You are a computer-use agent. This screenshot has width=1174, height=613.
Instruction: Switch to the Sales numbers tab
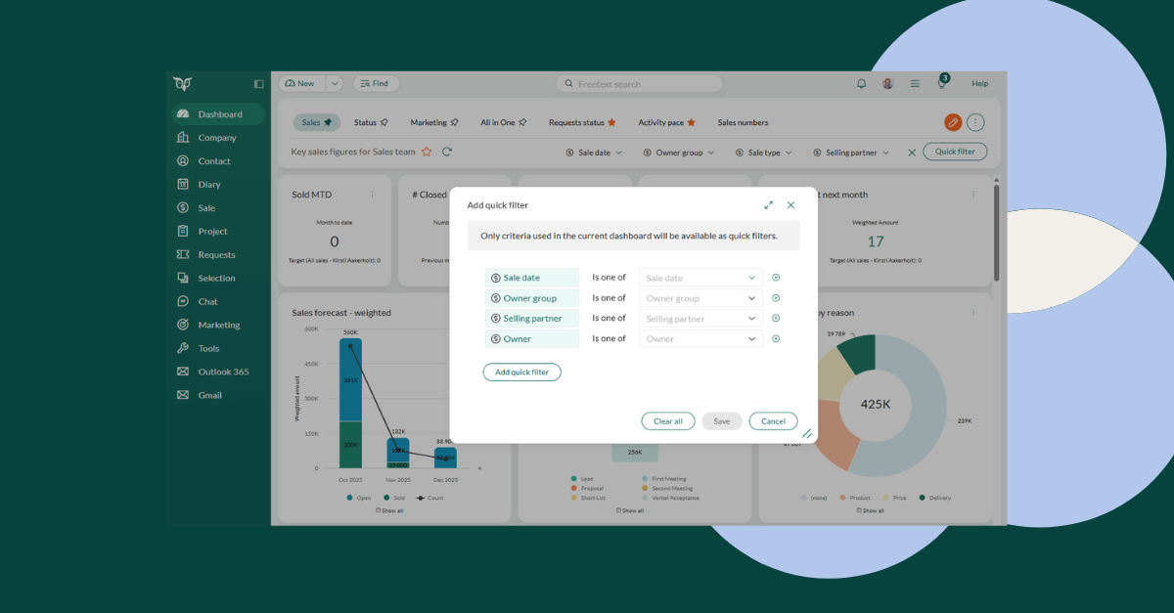coord(743,122)
